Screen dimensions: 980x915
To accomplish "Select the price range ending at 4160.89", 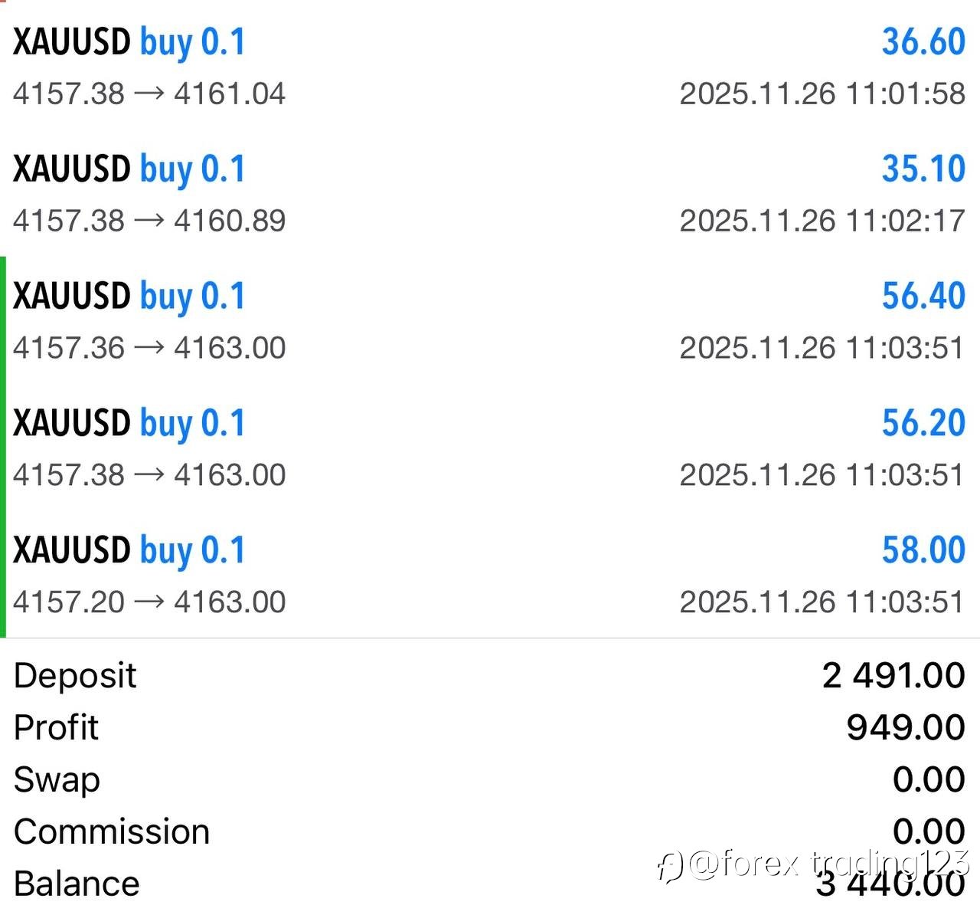I will tap(149, 221).
